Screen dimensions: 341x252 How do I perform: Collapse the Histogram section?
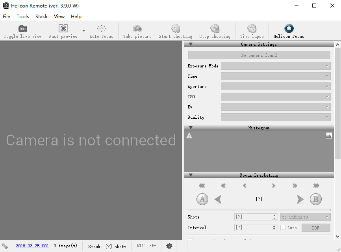tap(191, 128)
